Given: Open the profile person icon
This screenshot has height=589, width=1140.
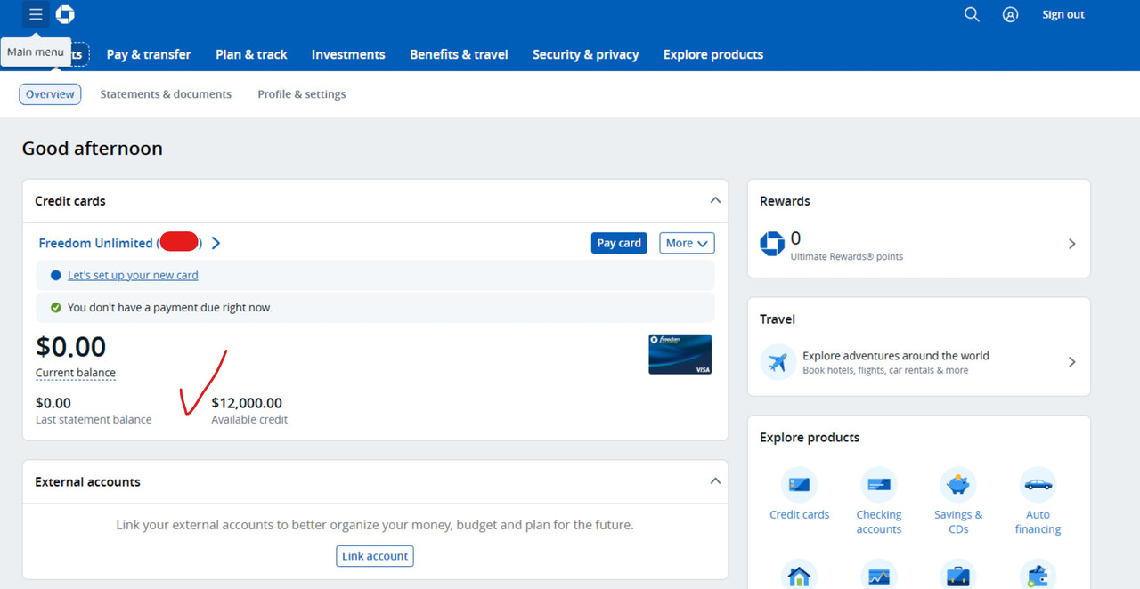Looking at the screenshot, I should [1010, 14].
